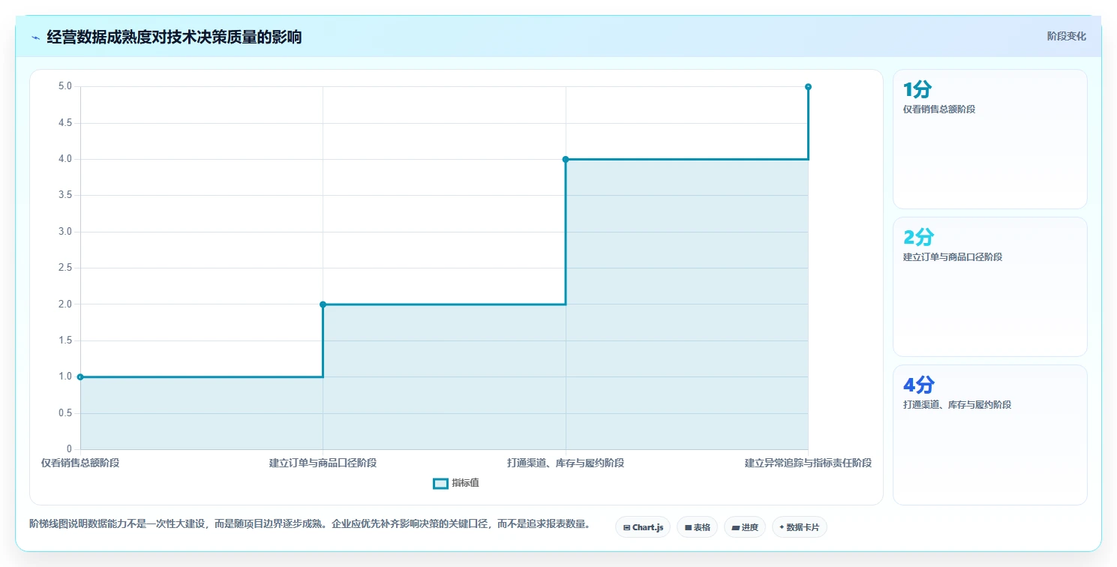Image resolution: width=1117 pixels, height=567 pixels.
Task: Click the panel title 经营数据成熟度对技术决策质量的影响
Action: coord(174,37)
